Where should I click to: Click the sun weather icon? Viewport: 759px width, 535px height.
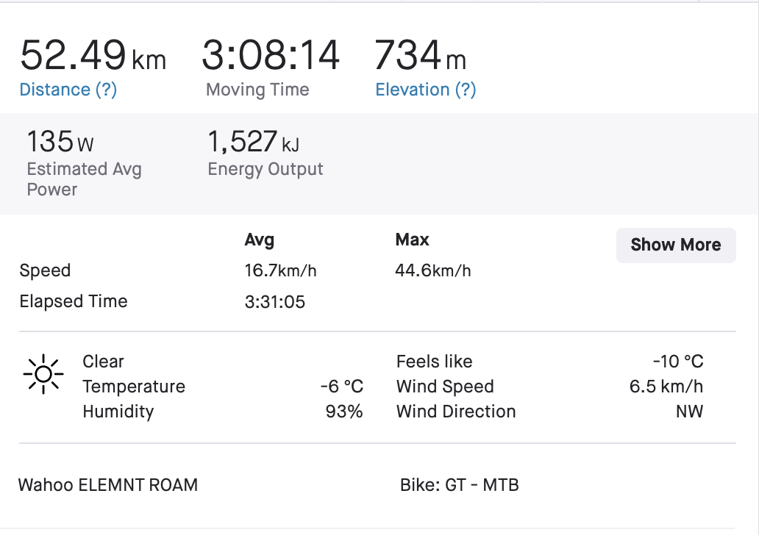coord(43,374)
